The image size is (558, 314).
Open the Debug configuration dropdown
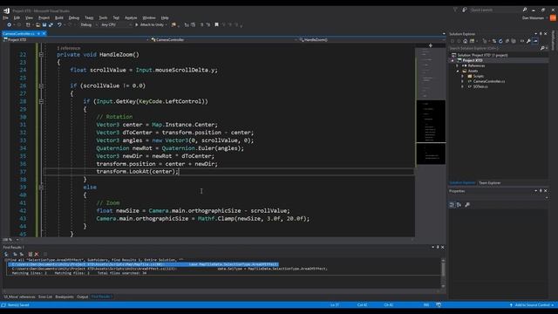click(89, 25)
